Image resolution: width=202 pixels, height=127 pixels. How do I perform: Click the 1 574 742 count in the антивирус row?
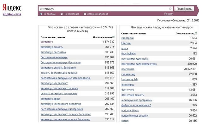pyautogui.click(x=109, y=42)
